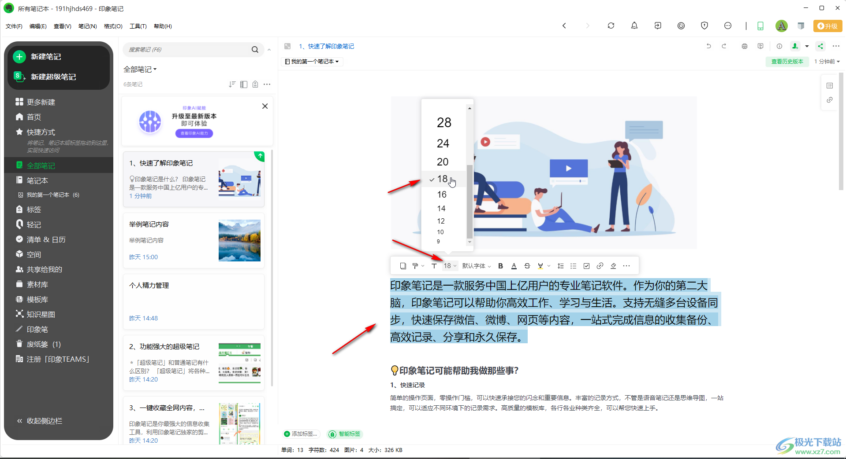Screen dimensions: 846x459
Task: Apply strikethrough to selected text
Action: 527,266
